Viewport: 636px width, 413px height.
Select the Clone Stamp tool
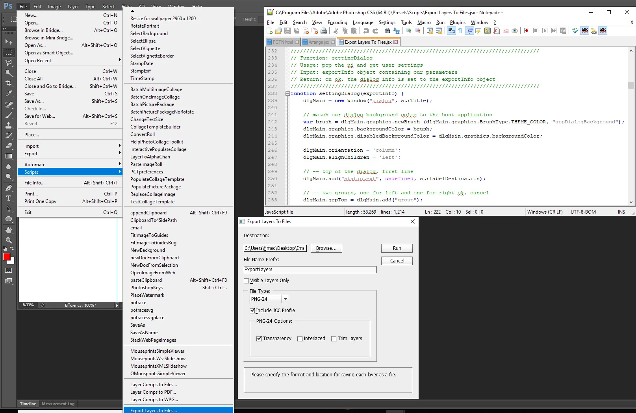pos(9,125)
